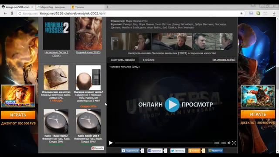This screenshot has height=157, width=279.
Task: Bookmark page with star icon
Action: (241, 14)
